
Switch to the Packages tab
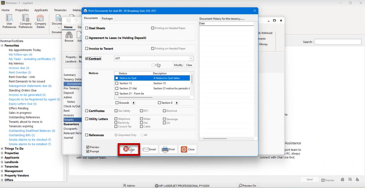[107, 18]
